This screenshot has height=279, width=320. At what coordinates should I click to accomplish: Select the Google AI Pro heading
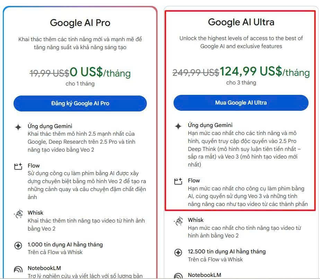tap(80, 22)
